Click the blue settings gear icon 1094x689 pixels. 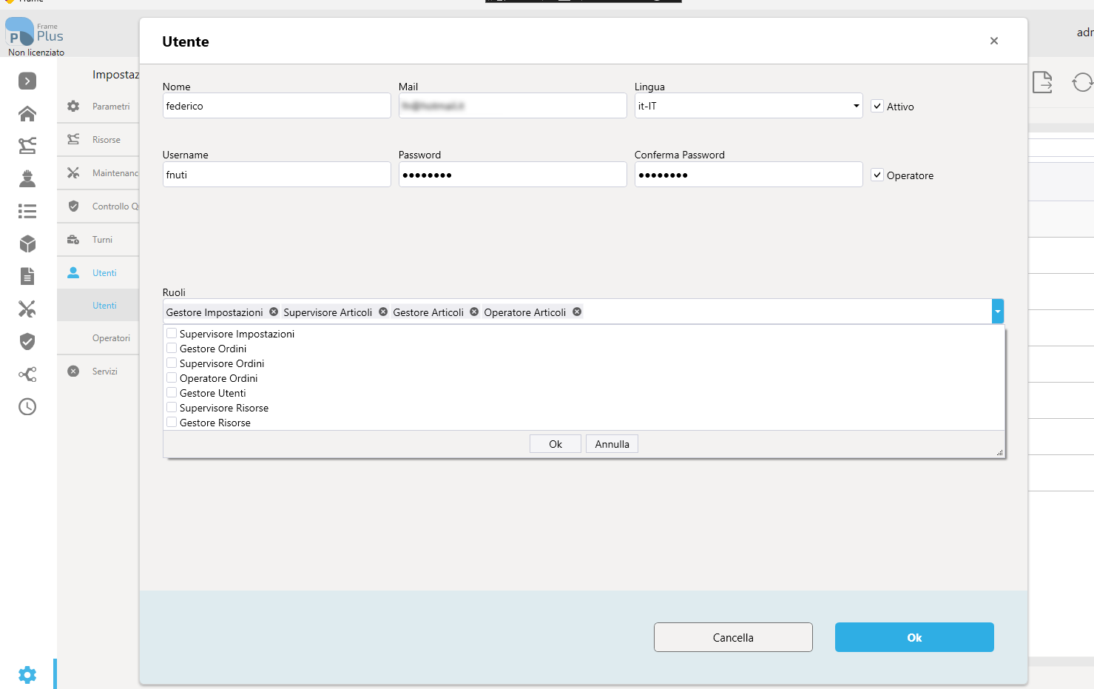[x=27, y=674]
